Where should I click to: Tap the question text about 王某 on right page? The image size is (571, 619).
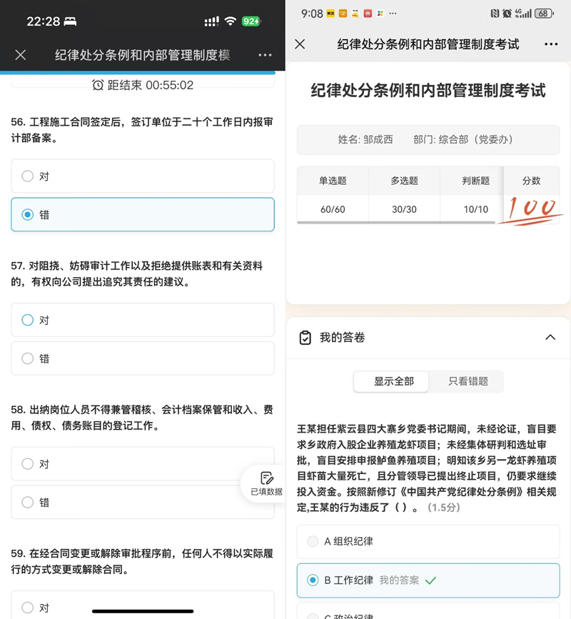pyautogui.click(x=427, y=468)
